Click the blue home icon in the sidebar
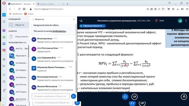 click(x=4, y=15)
